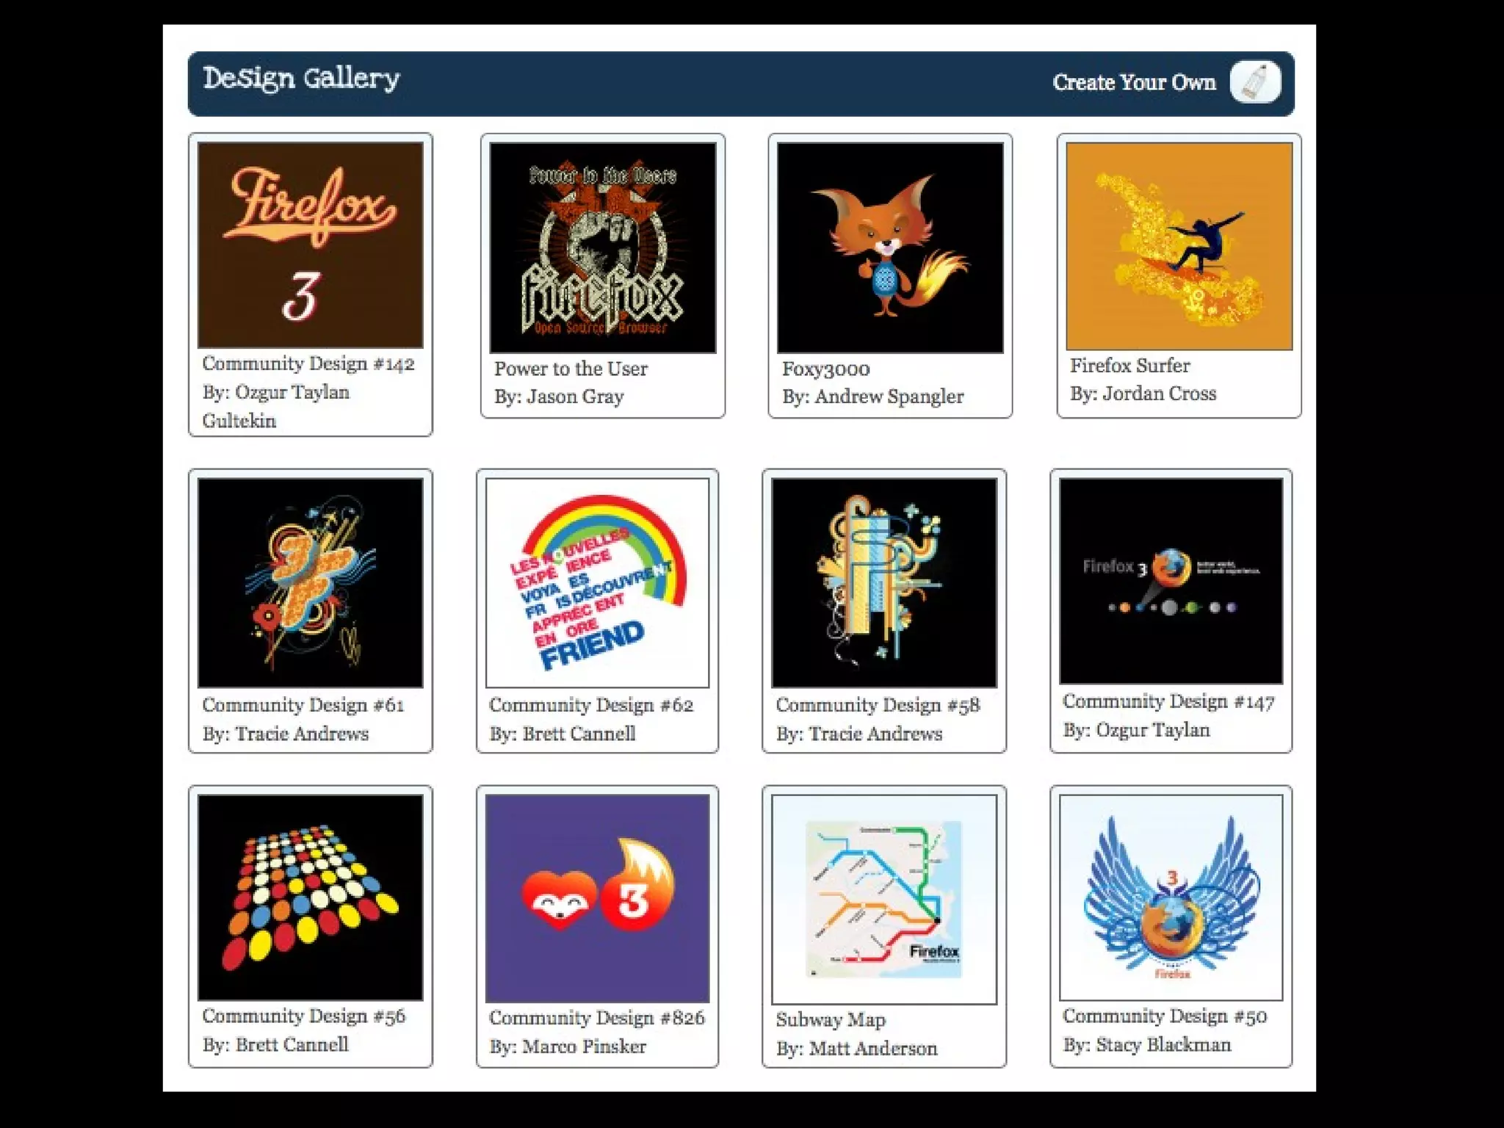Open the blue winged Firefox design
1504x1128 pixels.
(x=1171, y=897)
